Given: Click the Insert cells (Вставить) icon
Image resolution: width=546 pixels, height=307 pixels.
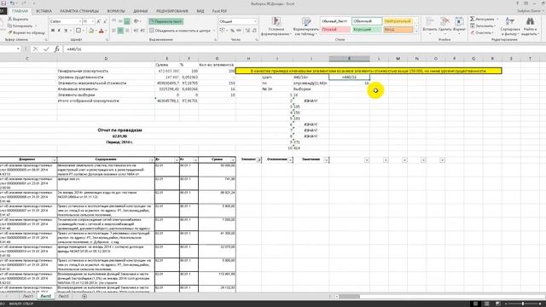Looking at the screenshot, I should click(x=430, y=21).
